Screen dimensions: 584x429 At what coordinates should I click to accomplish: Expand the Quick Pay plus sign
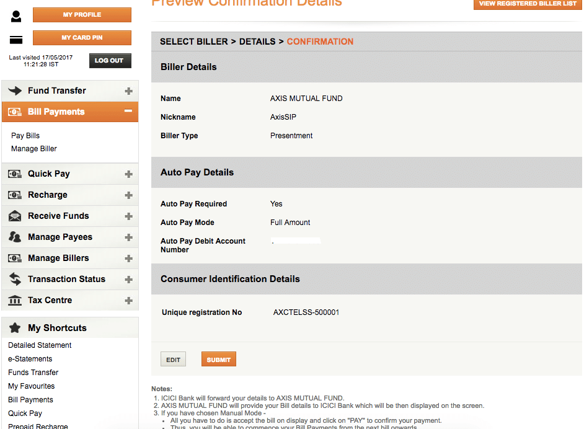pyautogui.click(x=128, y=174)
